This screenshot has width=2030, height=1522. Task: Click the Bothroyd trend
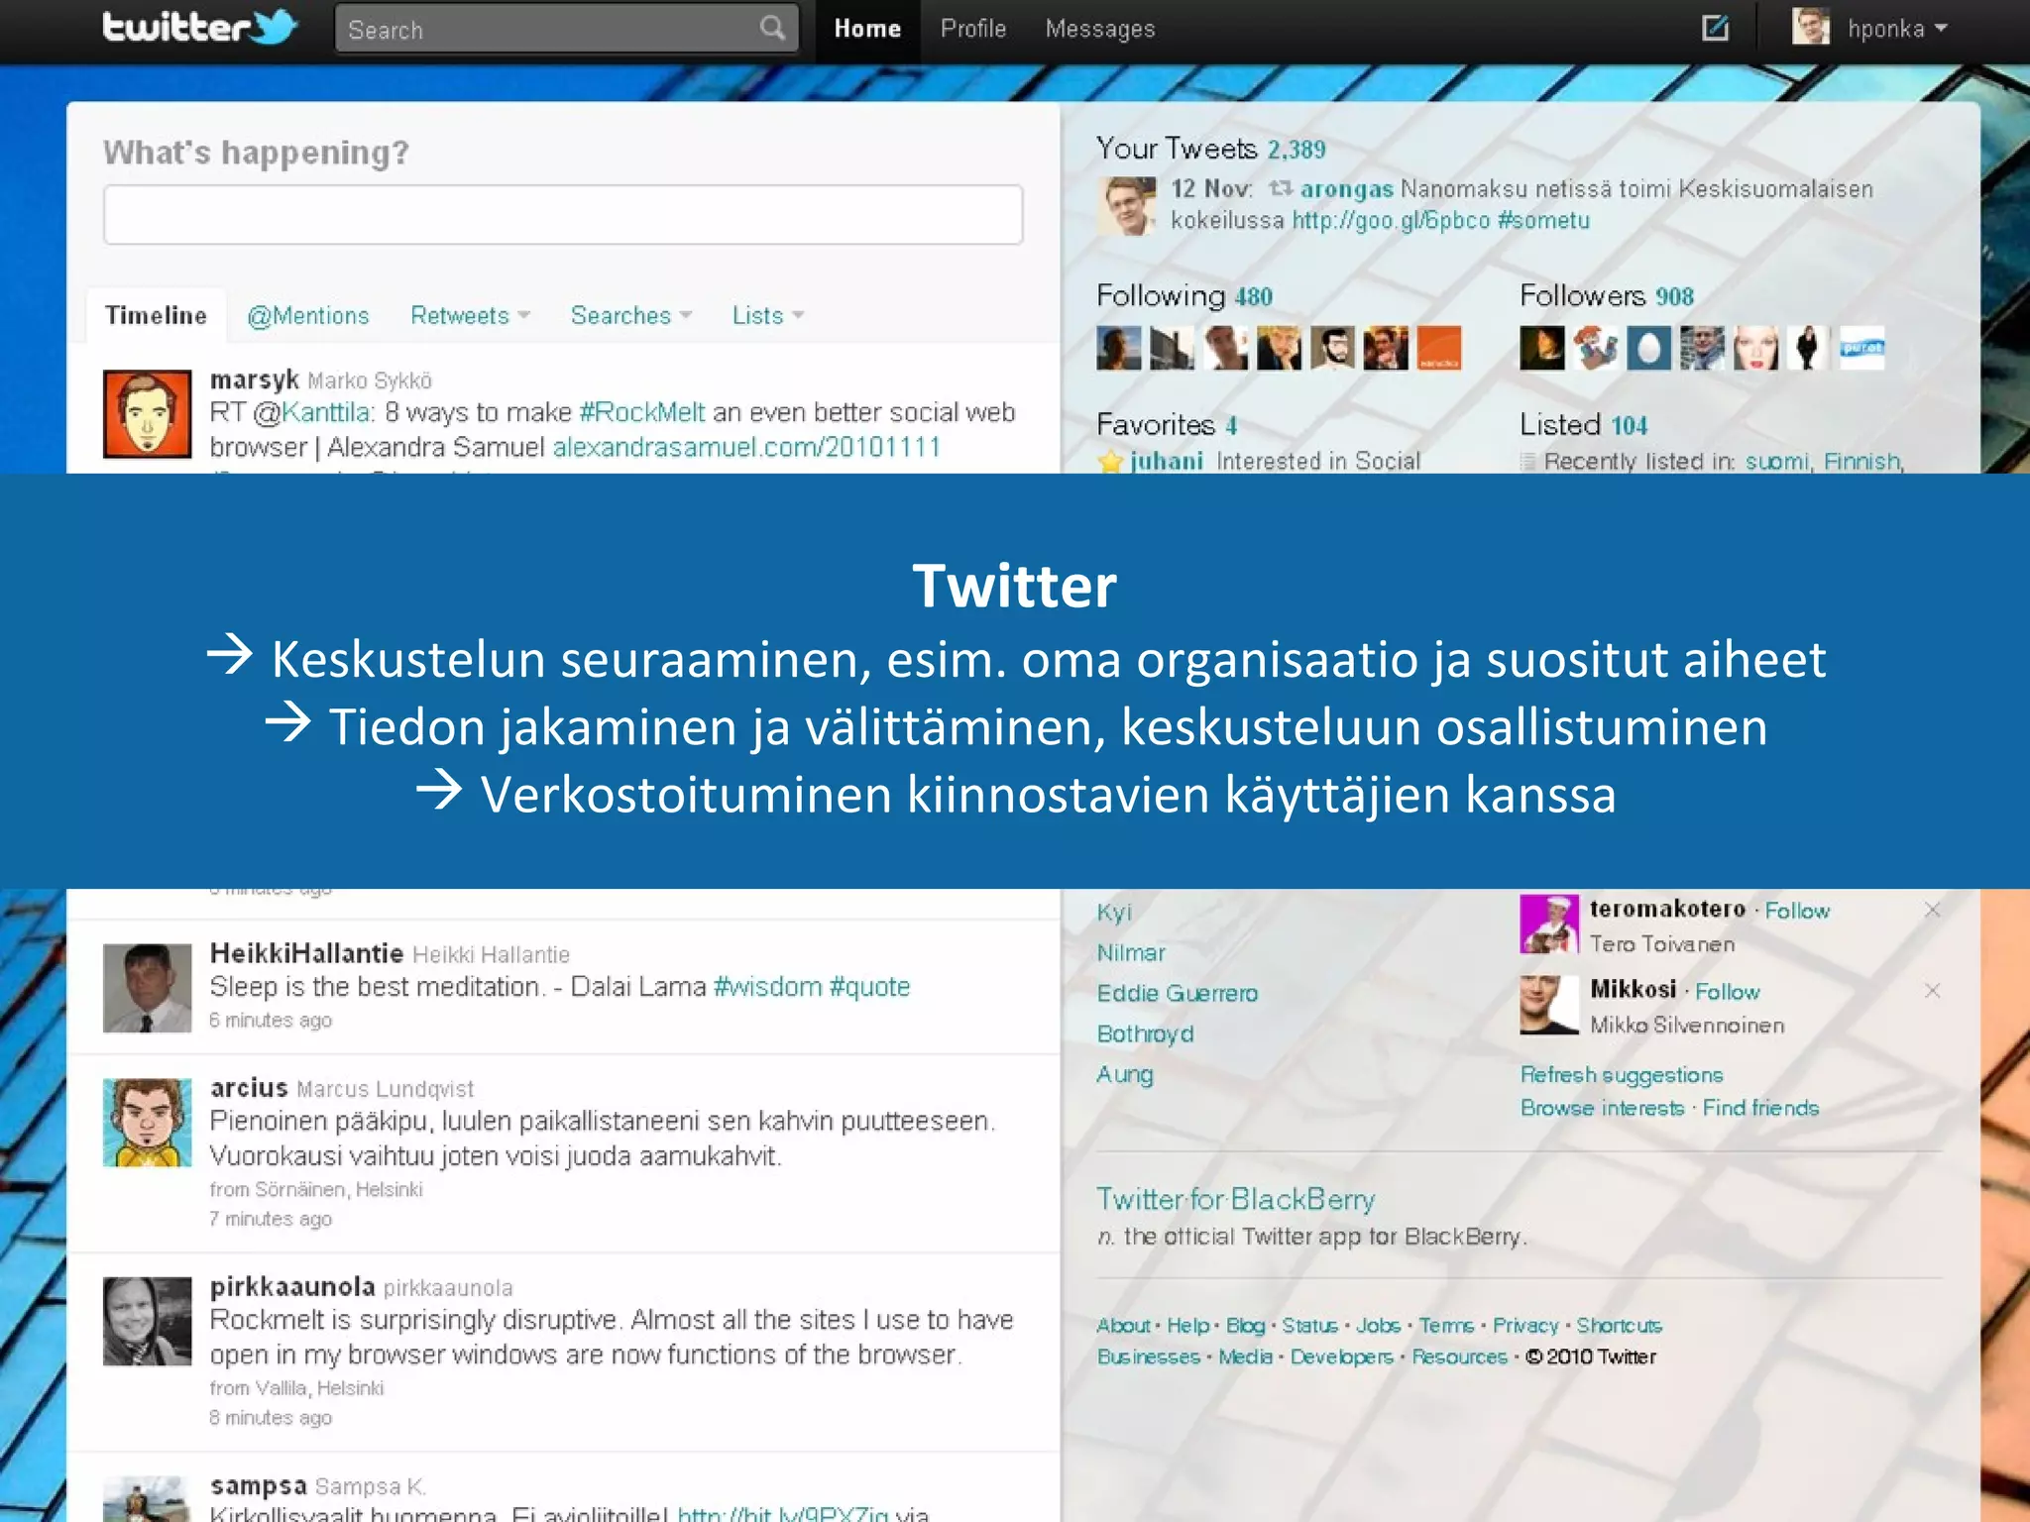point(1145,1033)
